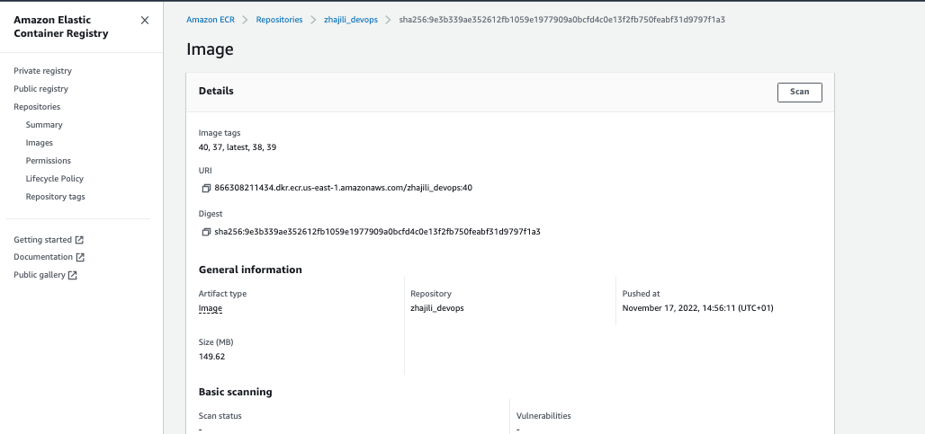Click the image URI text
The width and height of the screenshot is (925, 434).
344,189
